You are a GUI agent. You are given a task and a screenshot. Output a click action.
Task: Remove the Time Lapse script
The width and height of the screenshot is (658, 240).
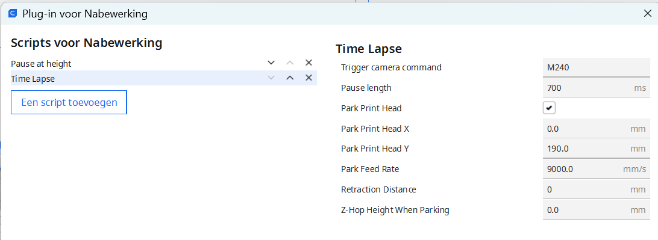(309, 78)
